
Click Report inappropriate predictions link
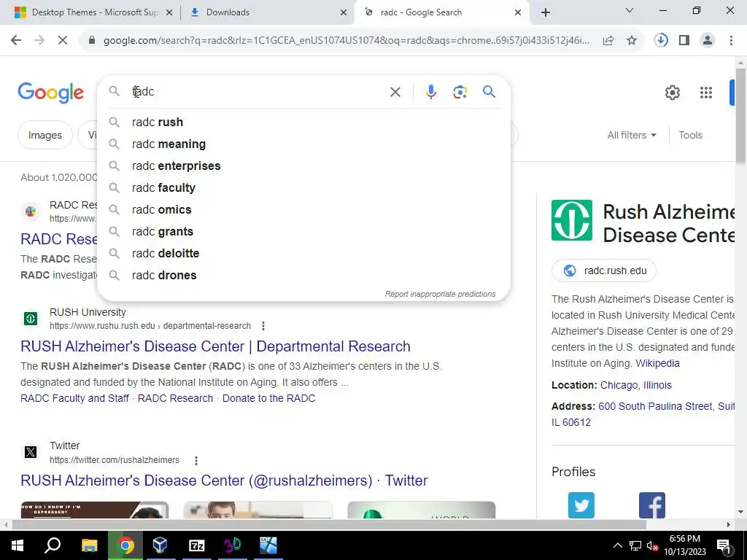click(x=440, y=295)
